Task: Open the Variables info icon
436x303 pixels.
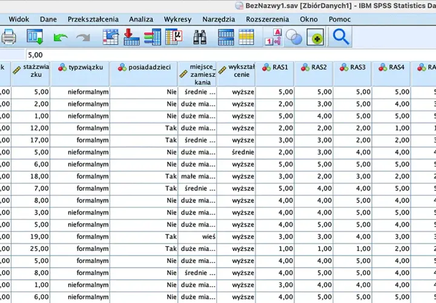Action: pyautogui.click(x=153, y=37)
